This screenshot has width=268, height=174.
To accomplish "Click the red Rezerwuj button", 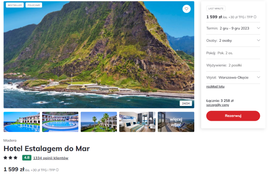I will coord(233,116).
